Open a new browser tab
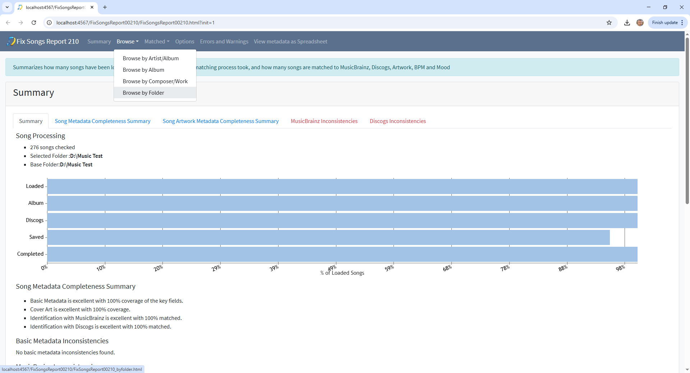690x373 pixels. tap(105, 7)
